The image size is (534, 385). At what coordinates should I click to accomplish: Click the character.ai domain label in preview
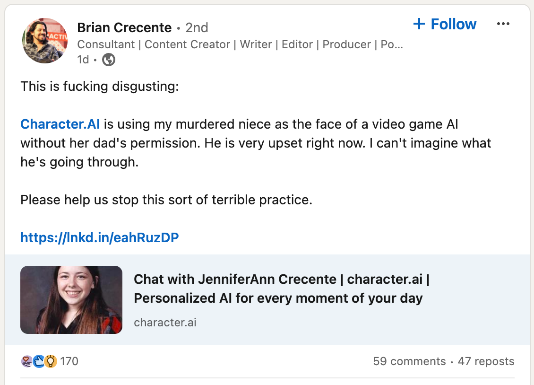coord(165,323)
